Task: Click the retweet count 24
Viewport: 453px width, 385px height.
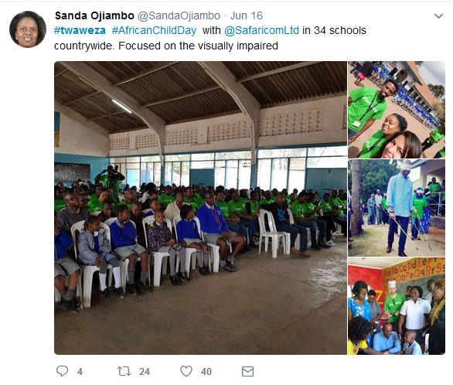Action: (x=144, y=371)
